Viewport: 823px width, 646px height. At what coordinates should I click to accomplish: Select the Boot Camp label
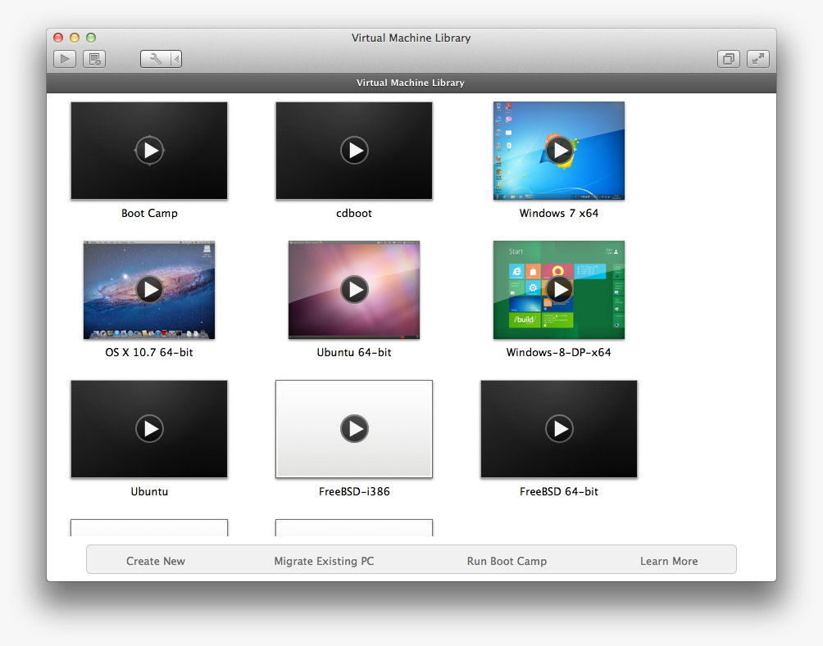tap(149, 214)
